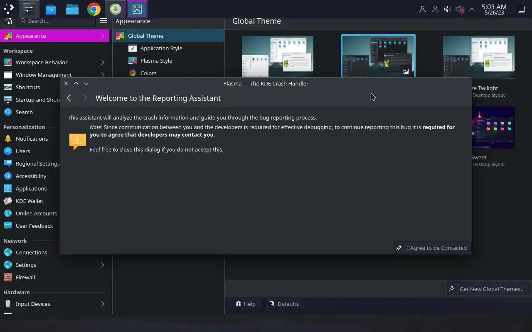Launch the Discover store taskbar icon

coord(51,9)
